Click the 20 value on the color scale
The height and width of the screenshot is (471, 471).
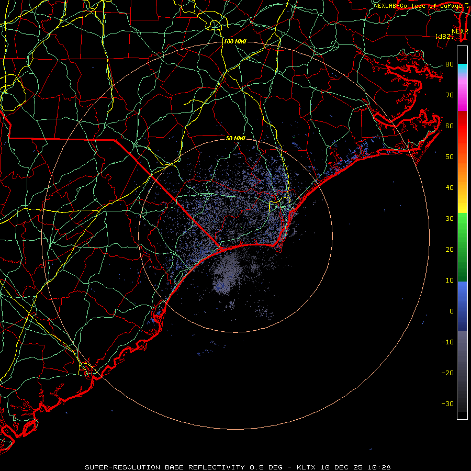[x=450, y=249]
